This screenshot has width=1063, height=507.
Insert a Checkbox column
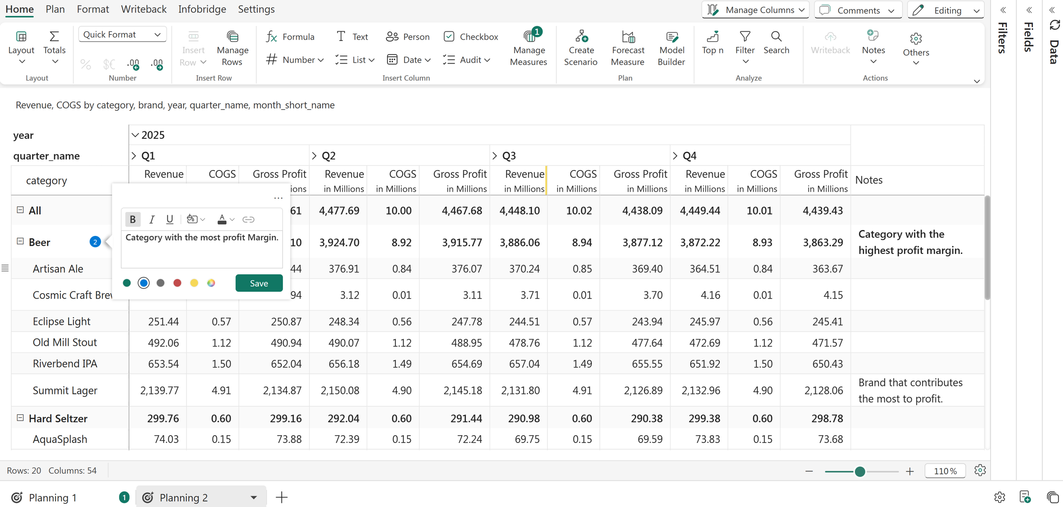[x=471, y=36]
